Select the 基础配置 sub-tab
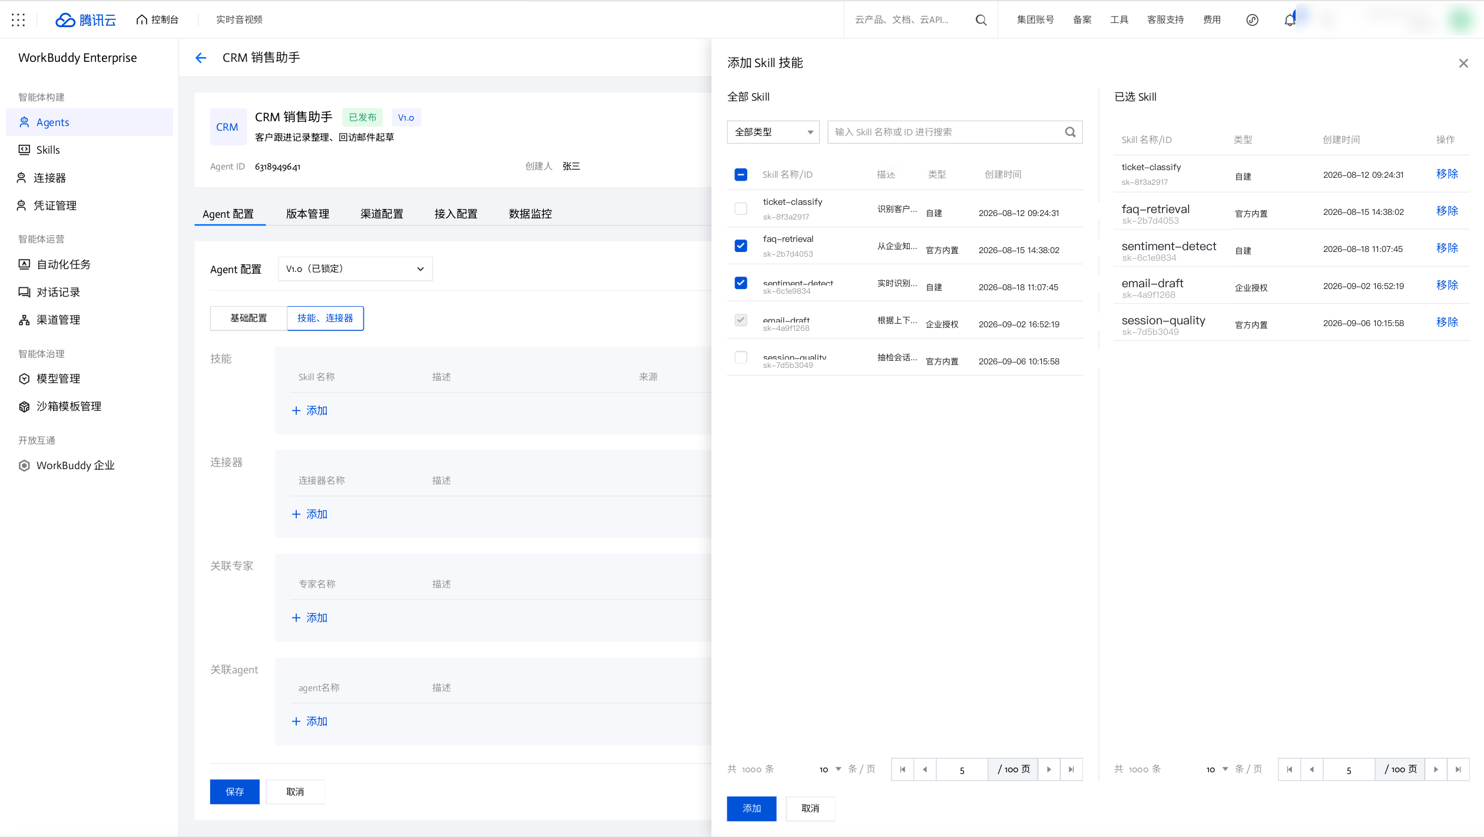 coord(249,318)
